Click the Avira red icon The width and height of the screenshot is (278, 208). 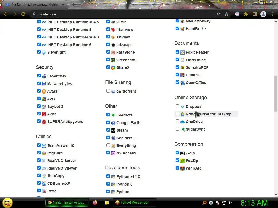pyautogui.click(x=44, y=114)
